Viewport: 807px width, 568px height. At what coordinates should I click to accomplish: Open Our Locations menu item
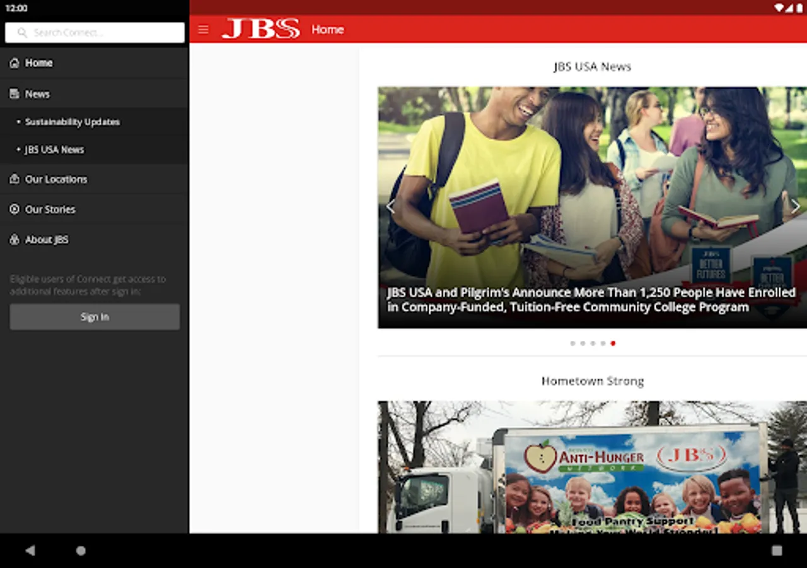pos(95,179)
